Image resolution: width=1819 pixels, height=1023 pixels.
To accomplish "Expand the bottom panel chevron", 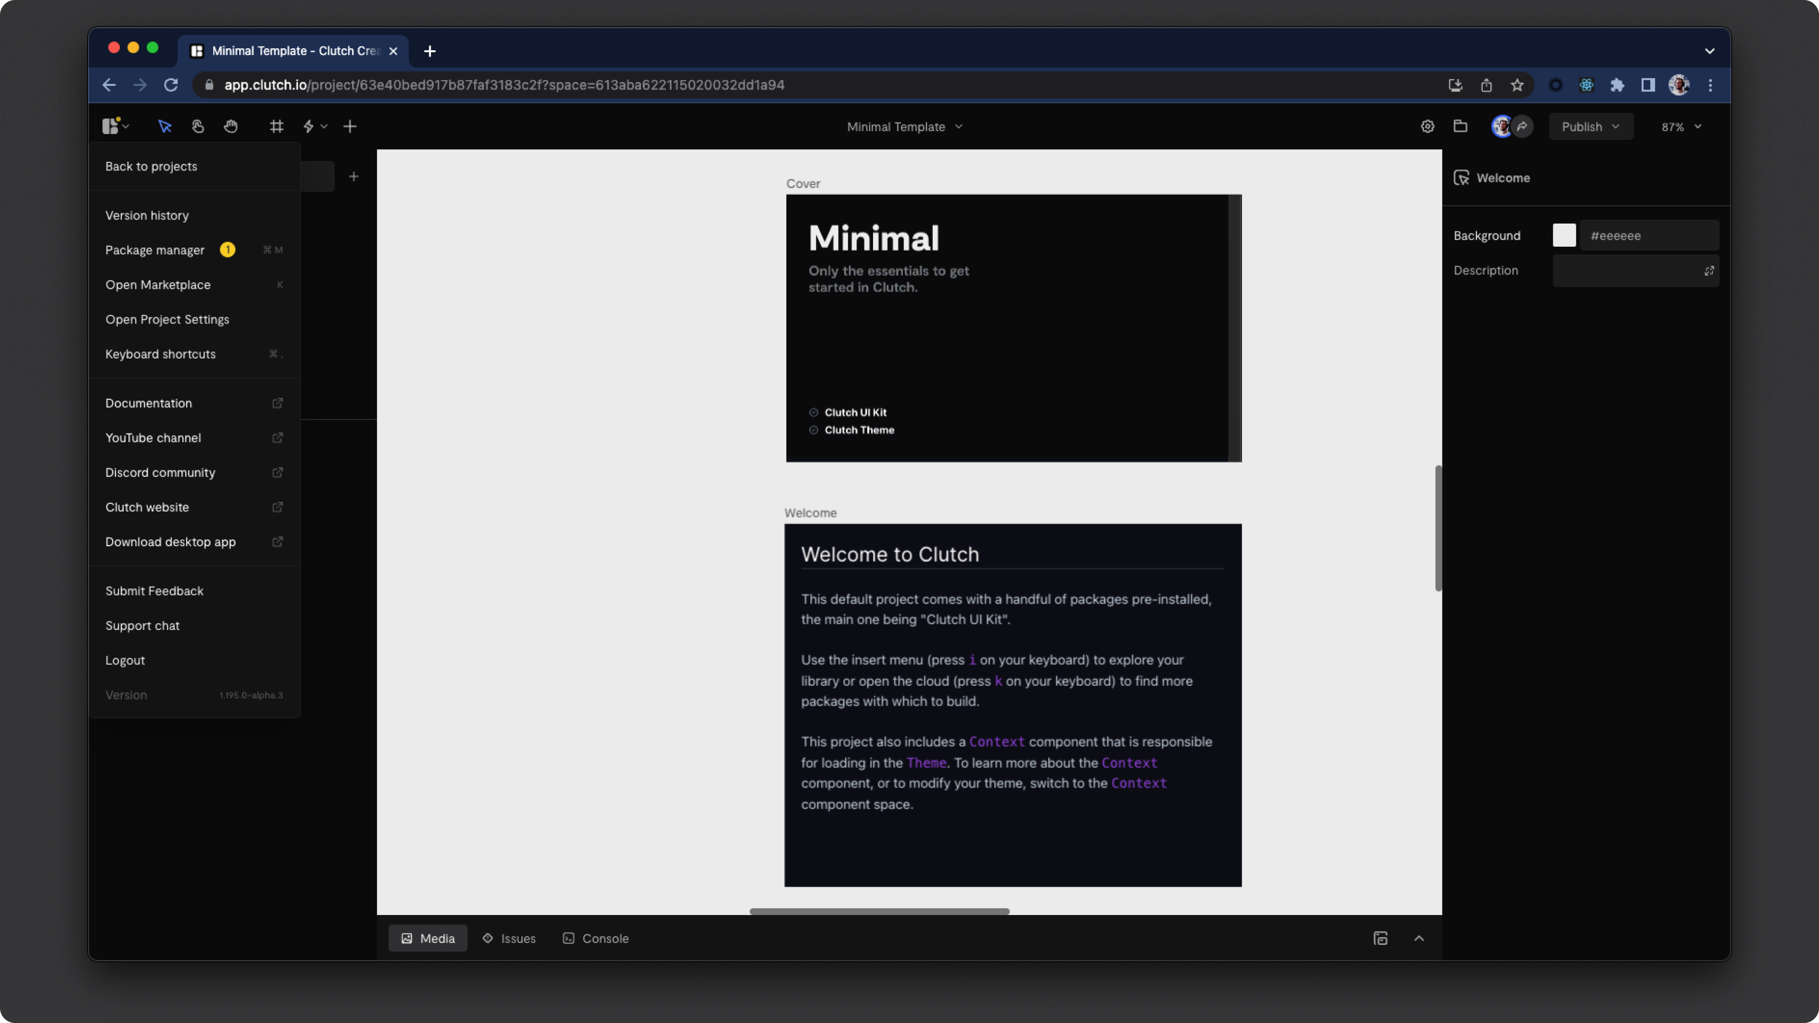I will [x=1419, y=938].
